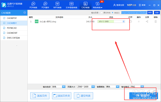Click the 状态 column header
This screenshot has width=161, height=102.
(111, 17)
